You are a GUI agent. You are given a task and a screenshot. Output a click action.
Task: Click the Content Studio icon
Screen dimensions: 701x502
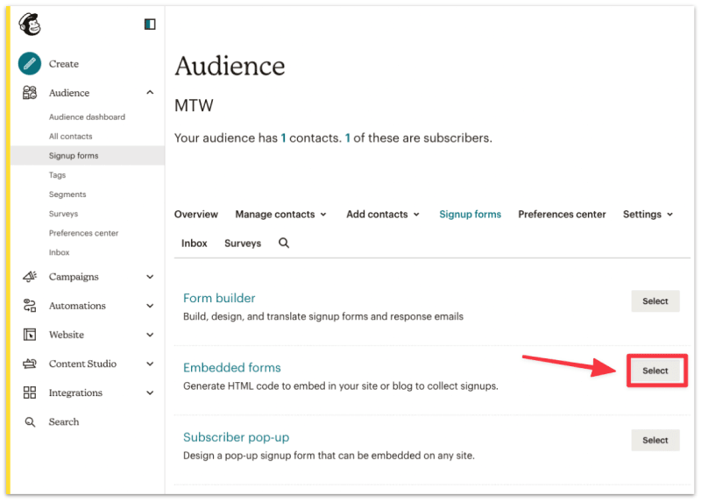(x=30, y=364)
